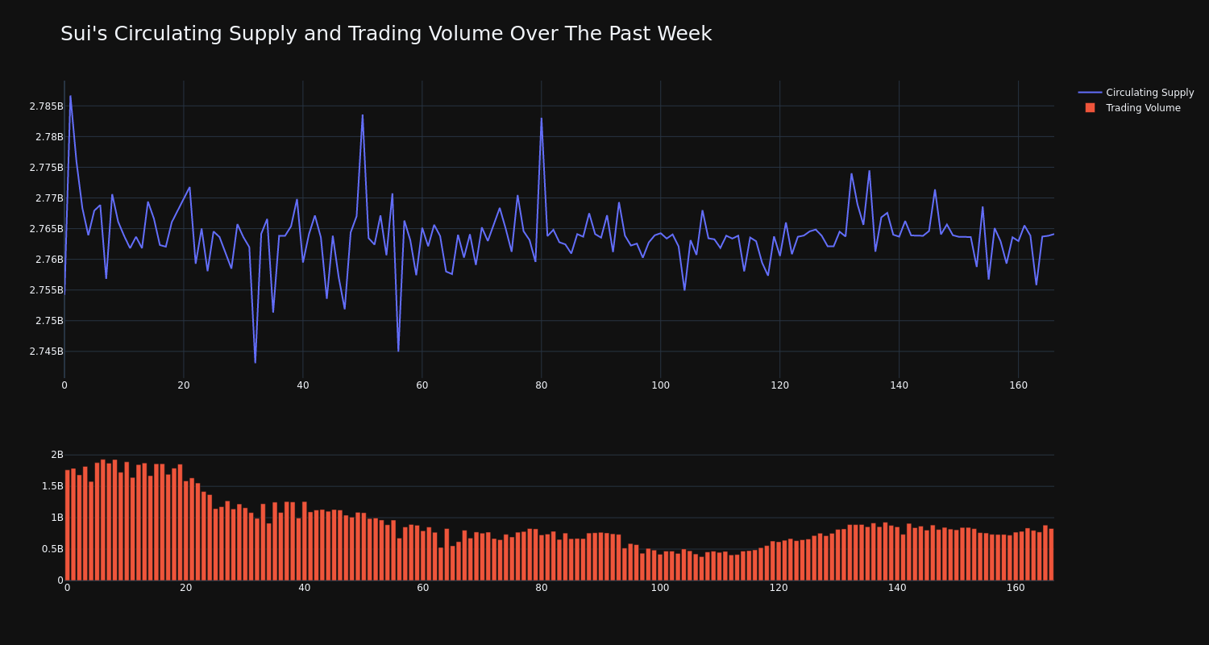Toggle Circulating Supply legend entry
This screenshot has width=1209, height=645.
1136,93
